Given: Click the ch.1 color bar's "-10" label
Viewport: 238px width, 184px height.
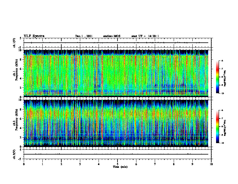Looking at the screenshot, I should coord(222,94).
